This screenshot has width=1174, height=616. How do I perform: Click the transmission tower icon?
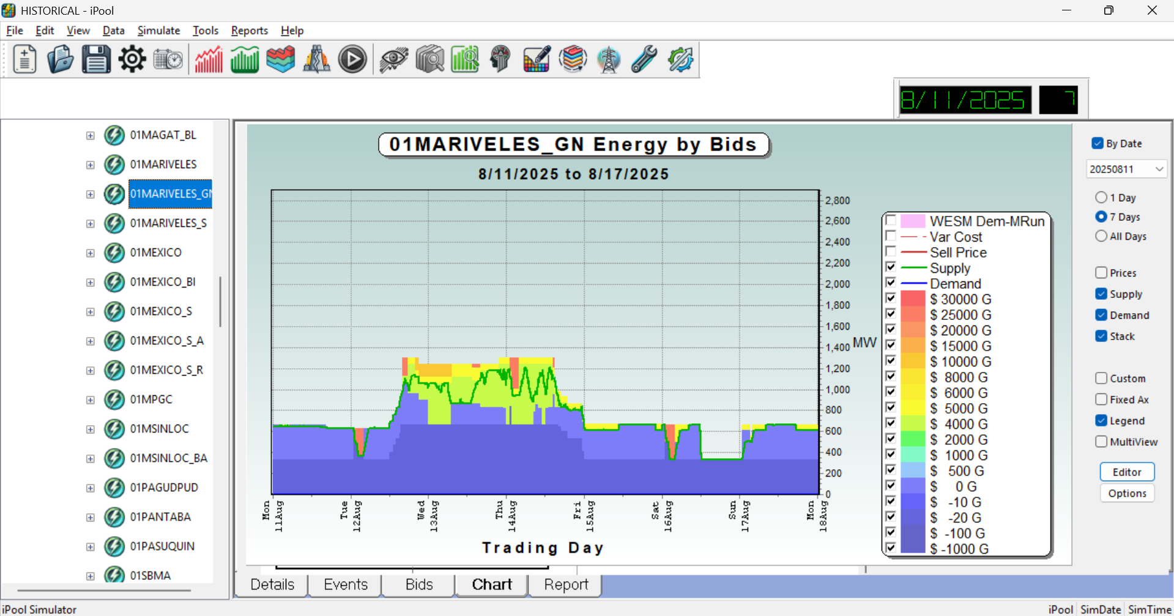(608, 60)
